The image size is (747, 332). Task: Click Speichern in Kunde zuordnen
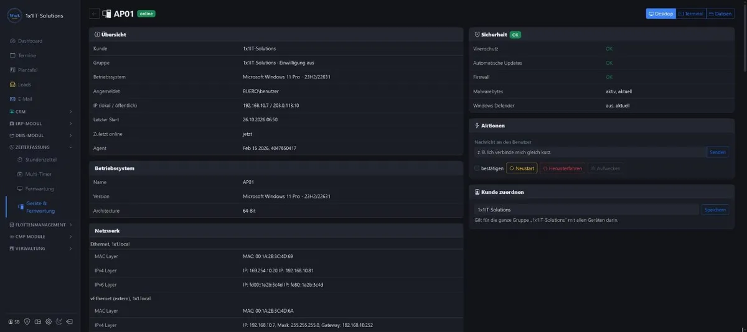(715, 210)
